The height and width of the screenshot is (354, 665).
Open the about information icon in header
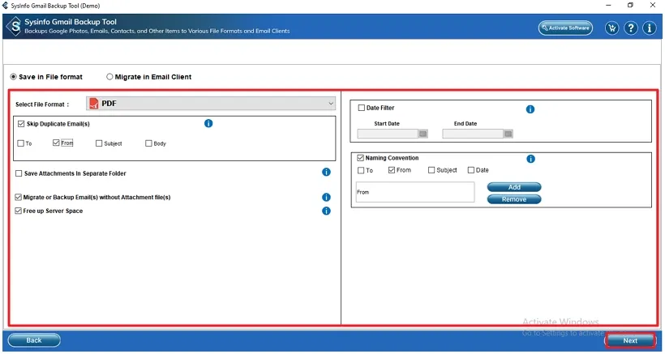point(650,28)
